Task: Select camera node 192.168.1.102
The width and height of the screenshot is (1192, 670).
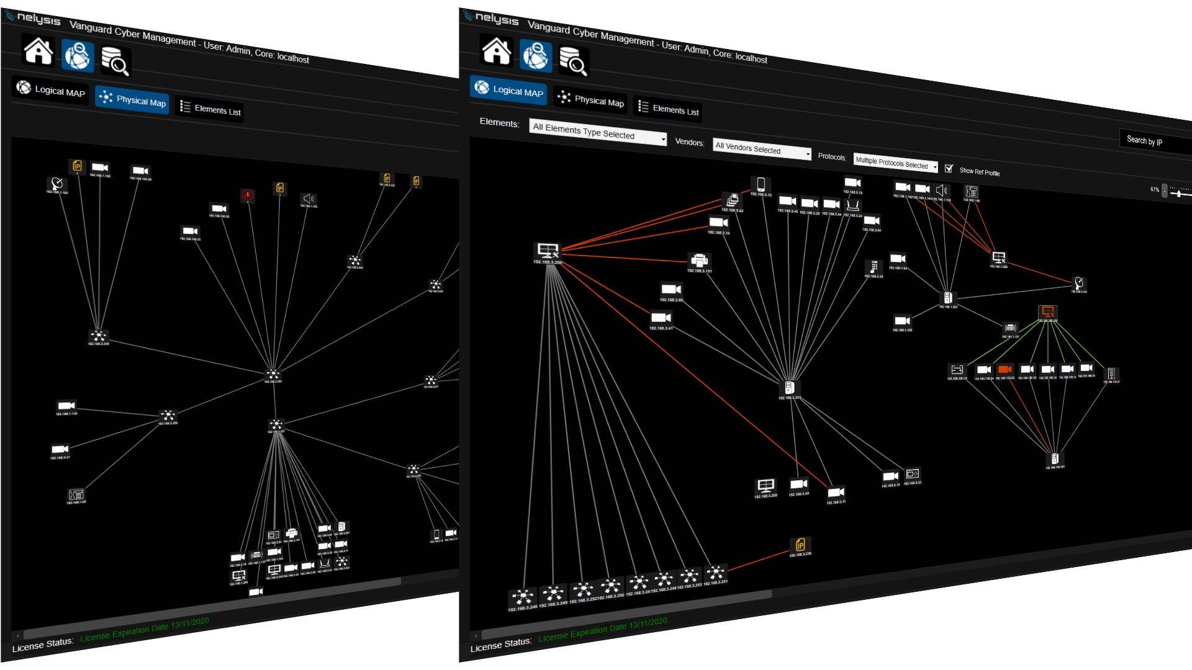Action: point(902,323)
